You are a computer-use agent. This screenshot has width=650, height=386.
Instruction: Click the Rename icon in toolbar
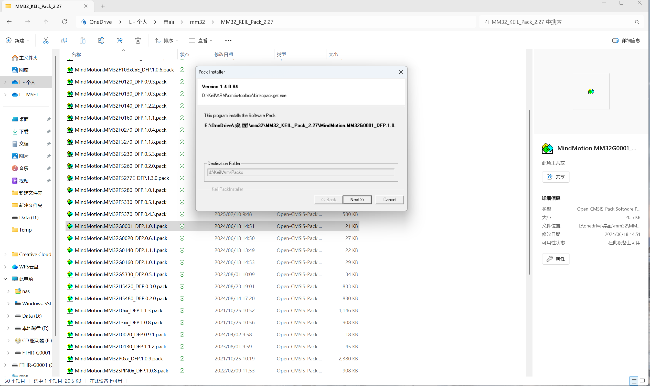(101, 40)
